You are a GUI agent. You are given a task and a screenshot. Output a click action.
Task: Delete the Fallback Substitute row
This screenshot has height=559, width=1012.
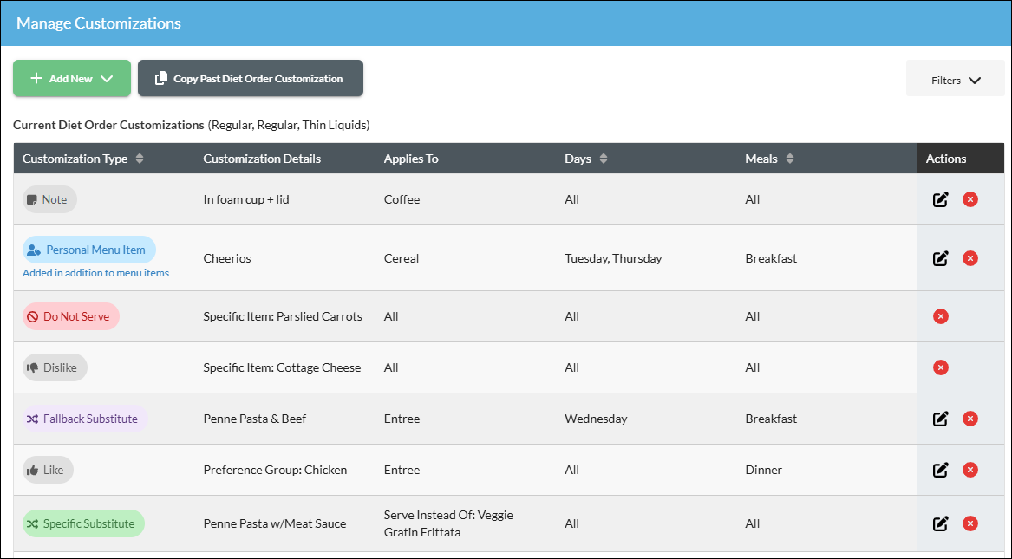pyautogui.click(x=970, y=419)
